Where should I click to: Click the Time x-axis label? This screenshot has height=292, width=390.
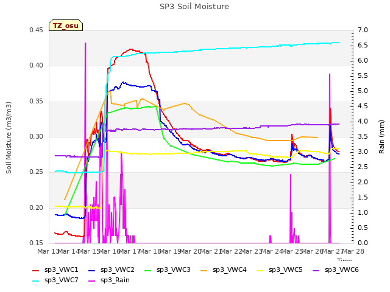click(x=345, y=260)
